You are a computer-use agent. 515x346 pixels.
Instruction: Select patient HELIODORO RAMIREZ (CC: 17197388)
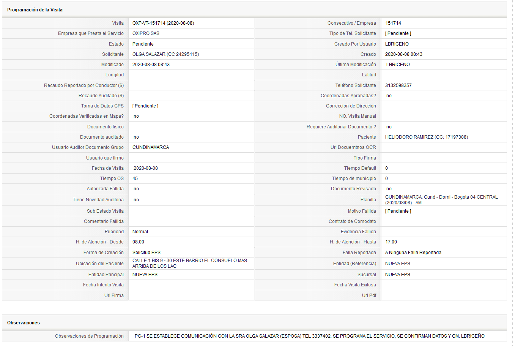coord(427,137)
